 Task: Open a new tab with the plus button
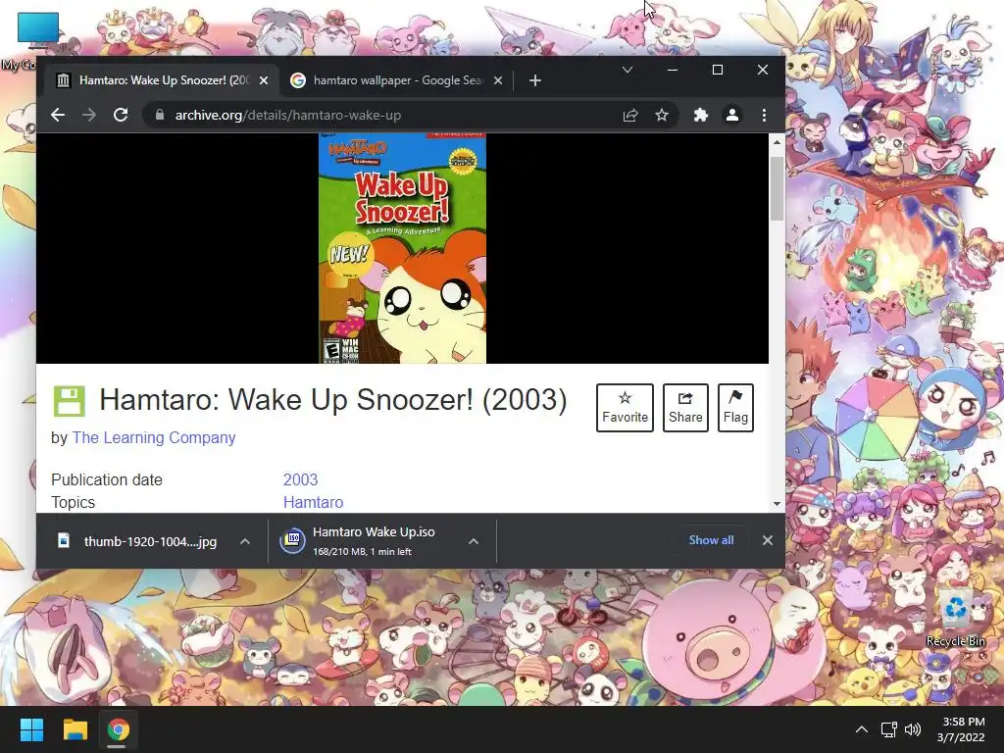535,80
